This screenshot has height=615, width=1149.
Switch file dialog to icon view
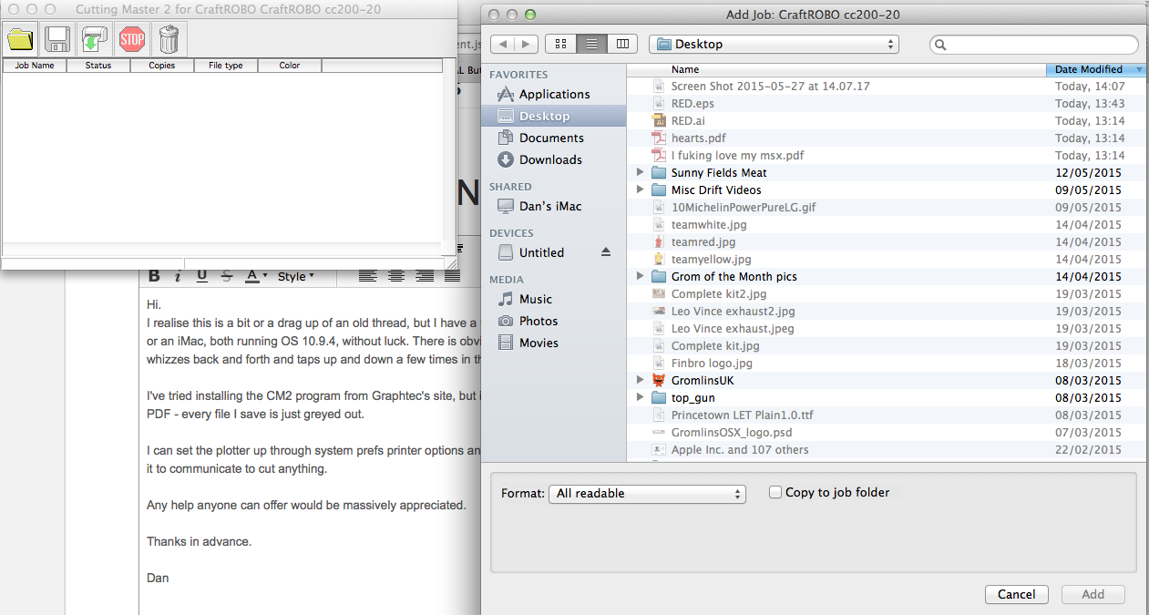(560, 44)
